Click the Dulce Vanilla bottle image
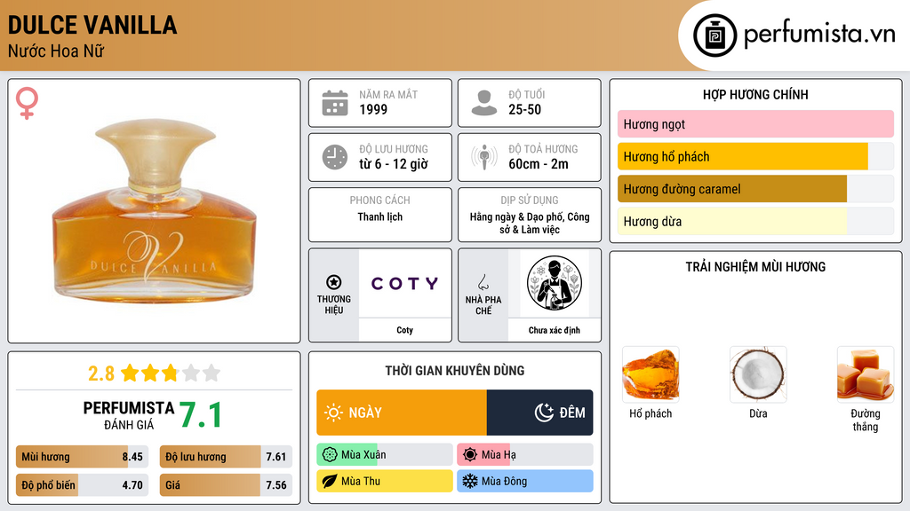Image resolution: width=910 pixels, height=511 pixels. coord(155,209)
